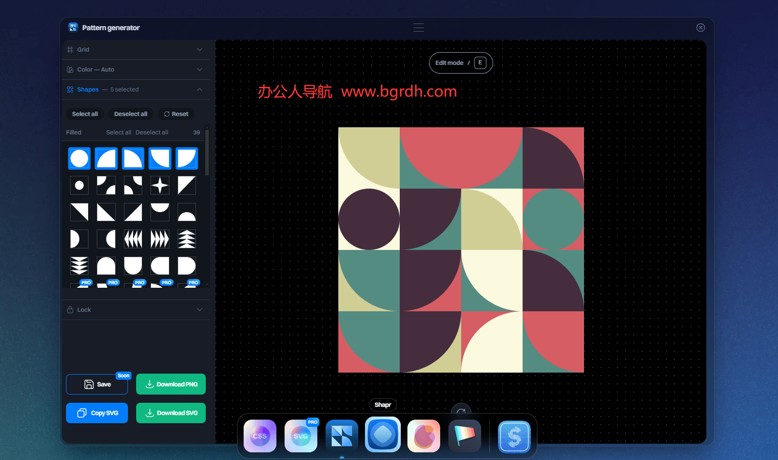Open the rainbow flag app in the dock
This screenshot has height=460, width=778.
pyautogui.click(x=465, y=436)
